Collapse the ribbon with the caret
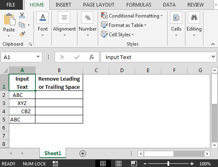The image size is (218, 167). coord(213,44)
